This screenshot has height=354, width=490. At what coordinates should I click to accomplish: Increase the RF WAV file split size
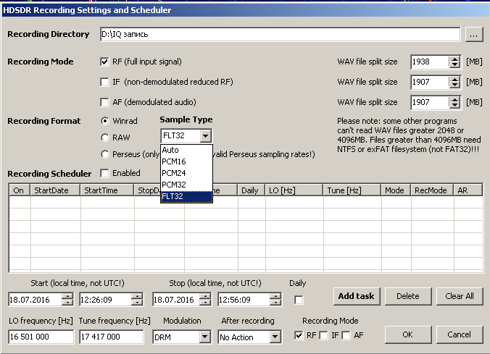point(454,59)
